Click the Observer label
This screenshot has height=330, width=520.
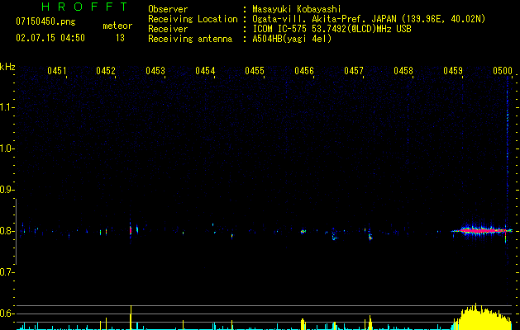pos(168,9)
